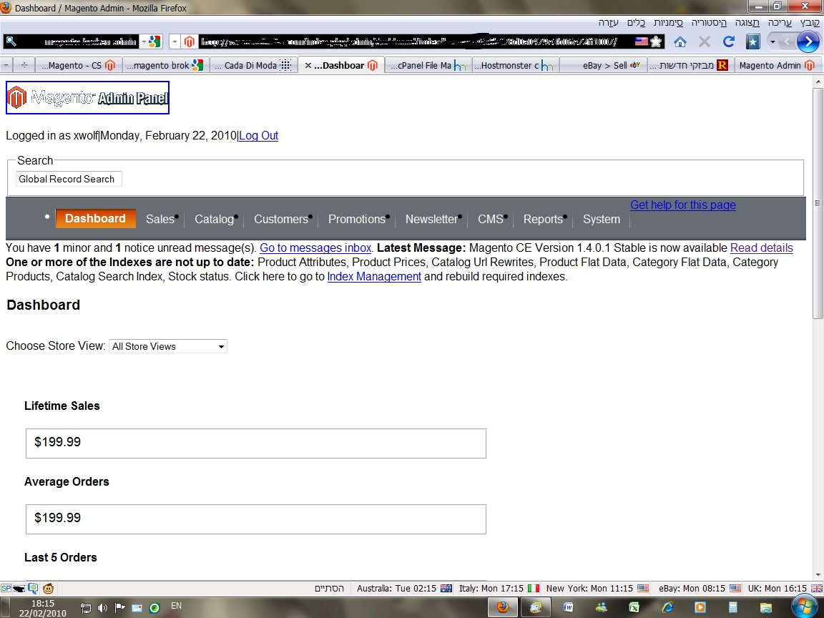
Task: Click the New York: Mon 11:15 status entry
Action: pyautogui.click(x=597, y=589)
